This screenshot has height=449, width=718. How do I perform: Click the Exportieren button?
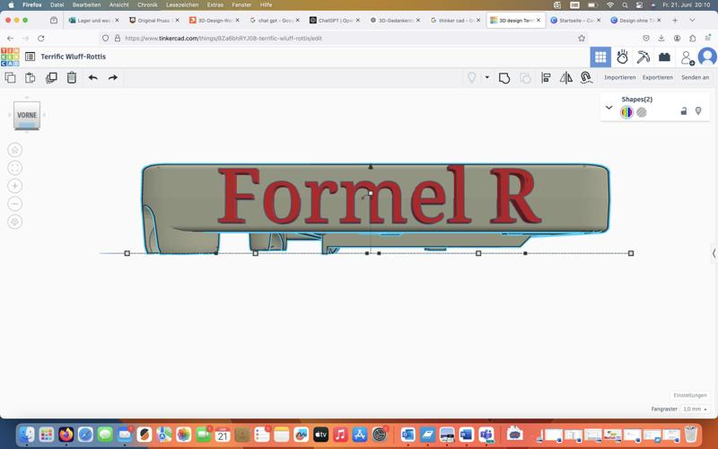click(x=658, y=77)
